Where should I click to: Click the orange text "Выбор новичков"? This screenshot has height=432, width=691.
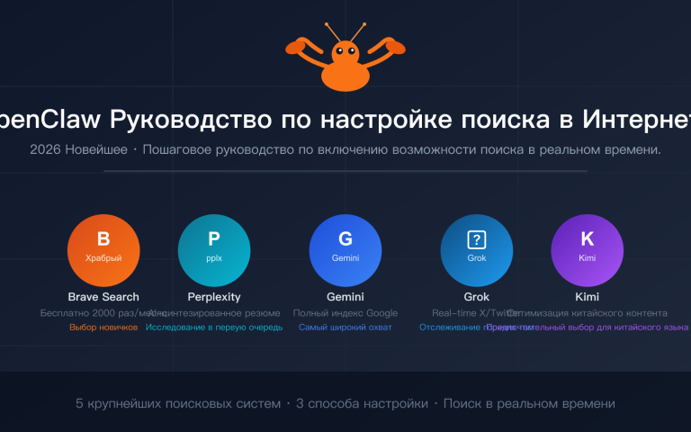[x=103, y=328]
